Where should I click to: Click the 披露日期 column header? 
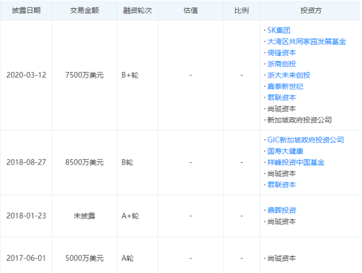[26, 11]
